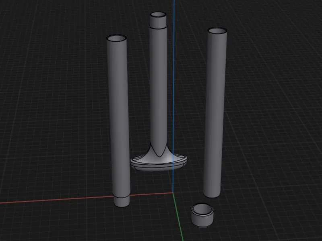
Task: Select the small ring cap on floor
Action: pyautogui.click(x=202, y=215)
